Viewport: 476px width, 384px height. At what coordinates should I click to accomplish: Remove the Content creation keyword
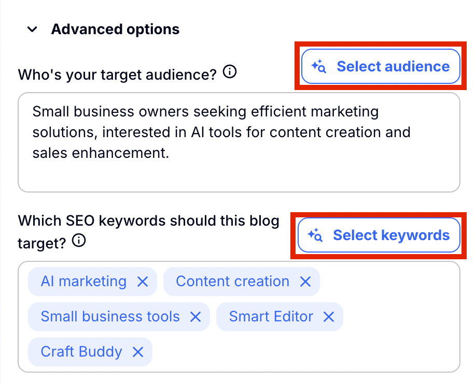305,282
